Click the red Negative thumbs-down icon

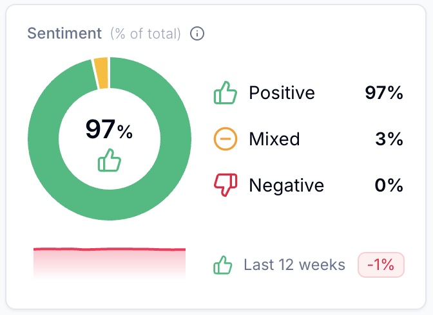[x=226, y=185]
